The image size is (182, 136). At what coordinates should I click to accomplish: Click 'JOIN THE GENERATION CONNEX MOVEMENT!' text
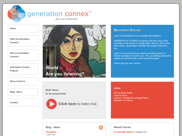[137, 36]
